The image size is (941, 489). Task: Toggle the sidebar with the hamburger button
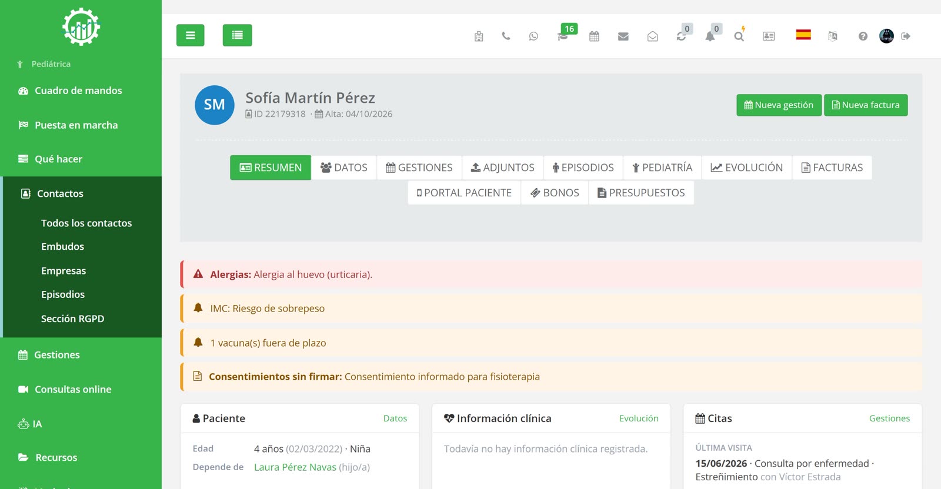[191, 35]
